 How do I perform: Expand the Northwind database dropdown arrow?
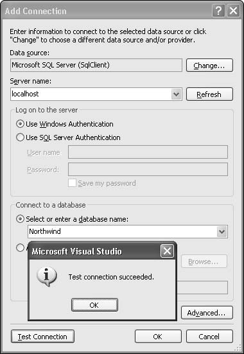pyautogui.click(x=222, y=232)
